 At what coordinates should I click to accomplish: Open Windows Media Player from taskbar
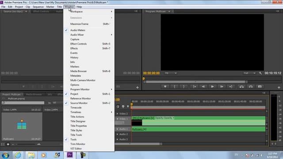coord(43,155)
